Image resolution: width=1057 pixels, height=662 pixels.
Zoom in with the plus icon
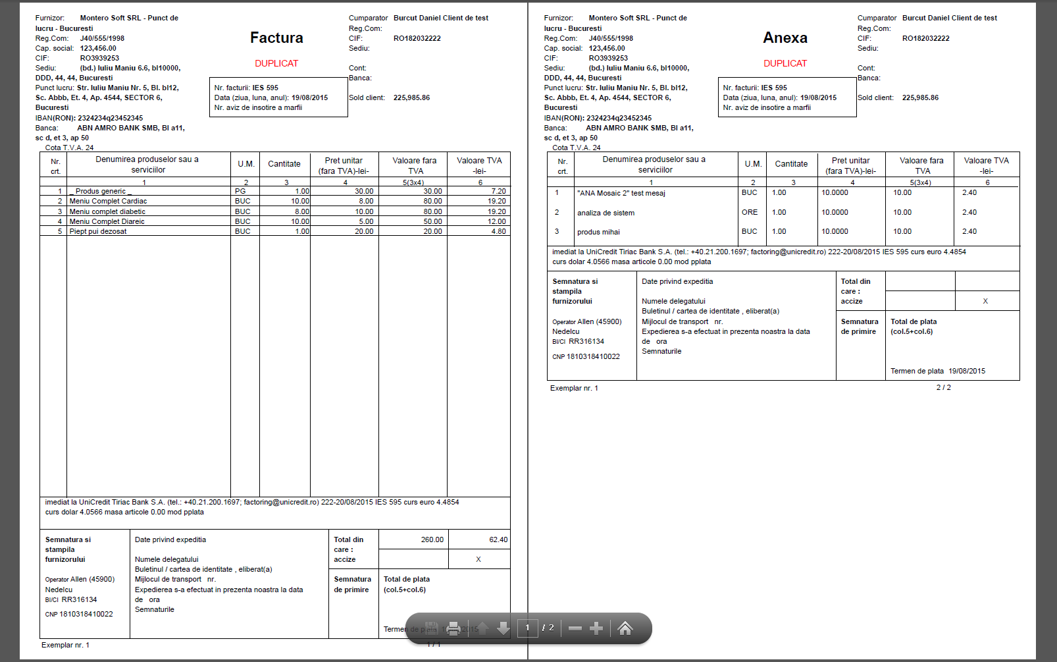tap(596, 628)
